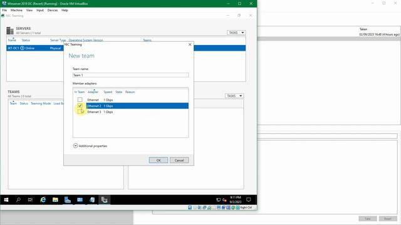Open the taskbar clock showing 9:11 PM
This screenshot has width=401, height=225.
click(236, 200)
